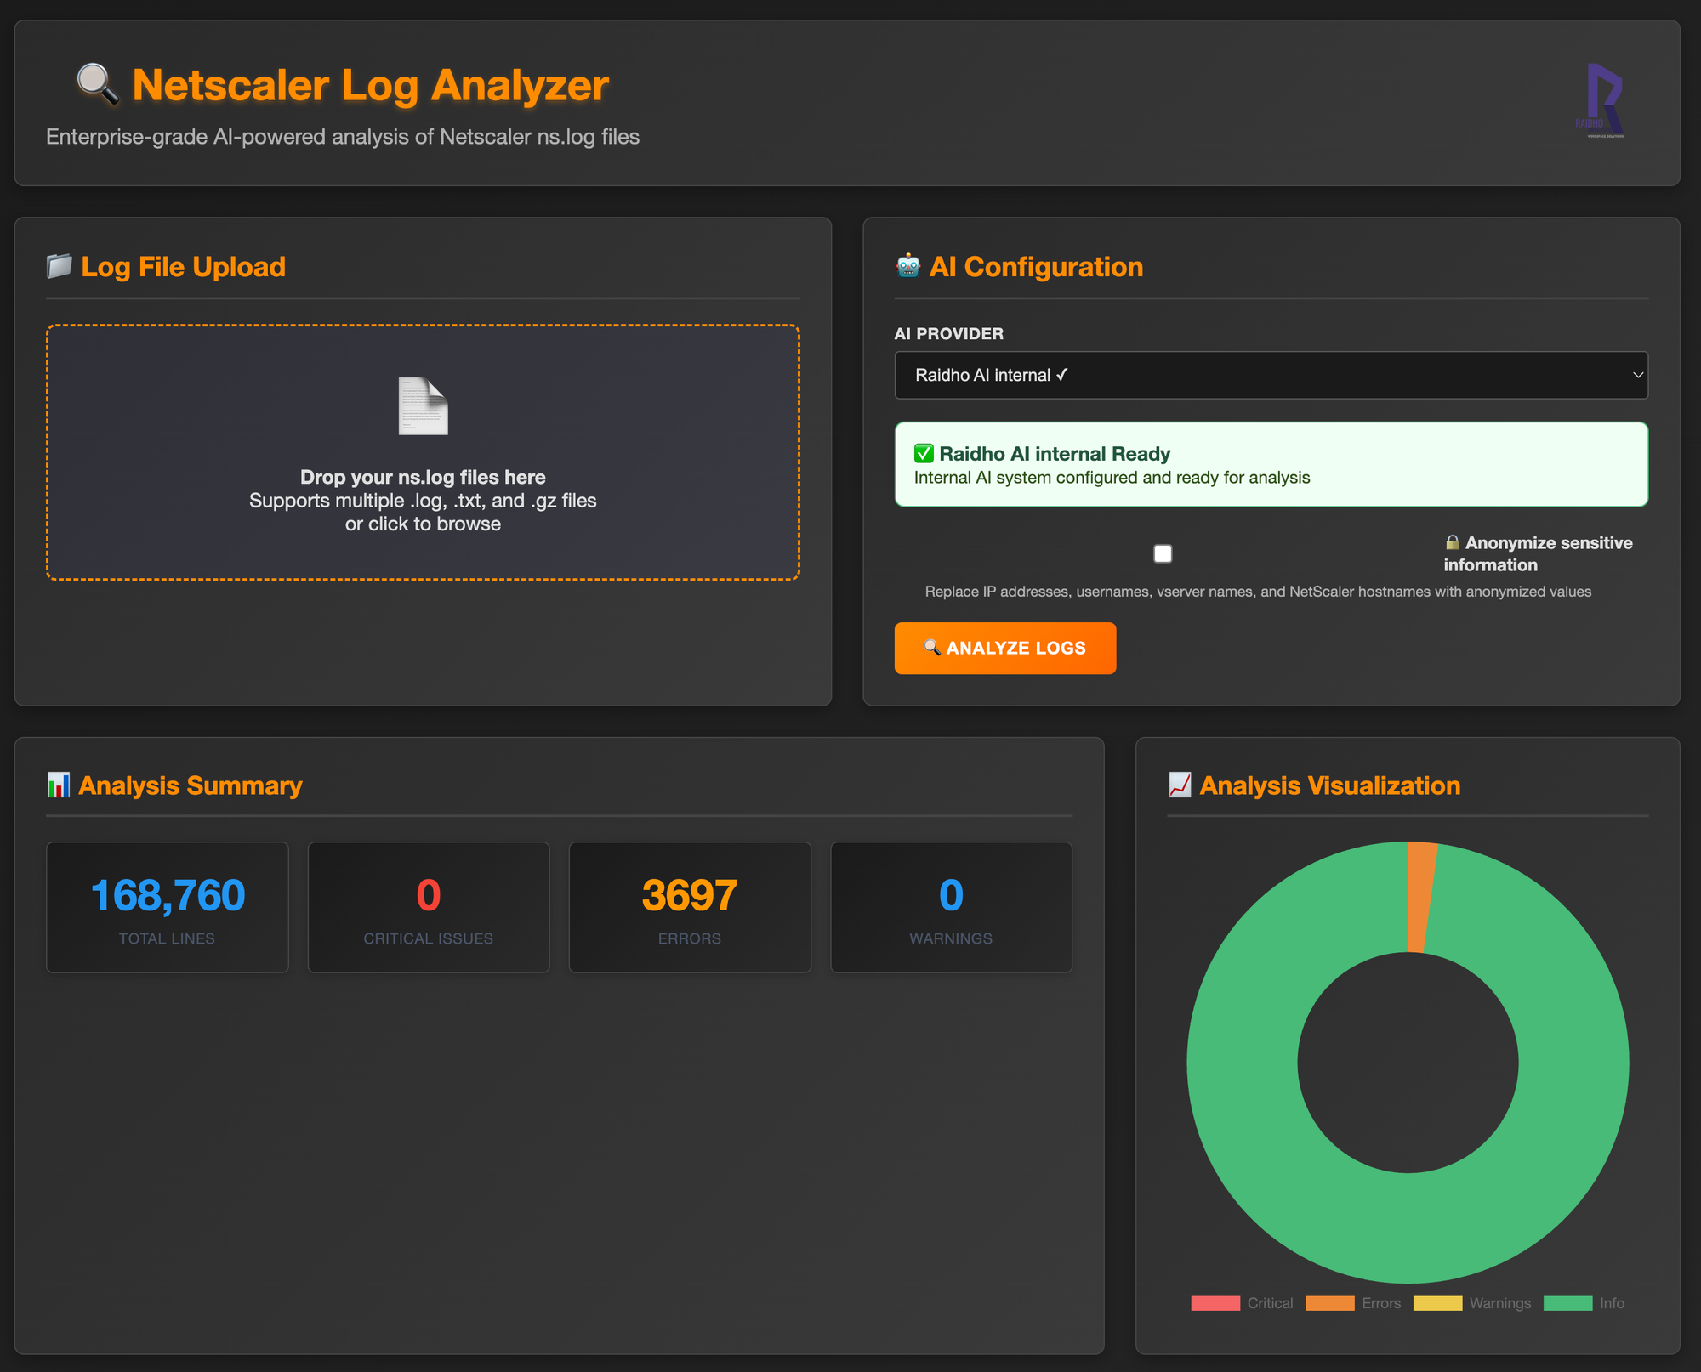Click the Analyze Logs button

[x=1004, y=648]
